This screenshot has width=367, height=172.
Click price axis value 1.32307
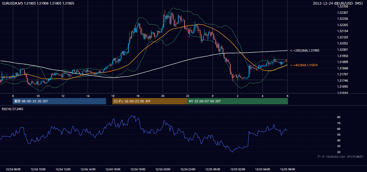coord(342,13)
